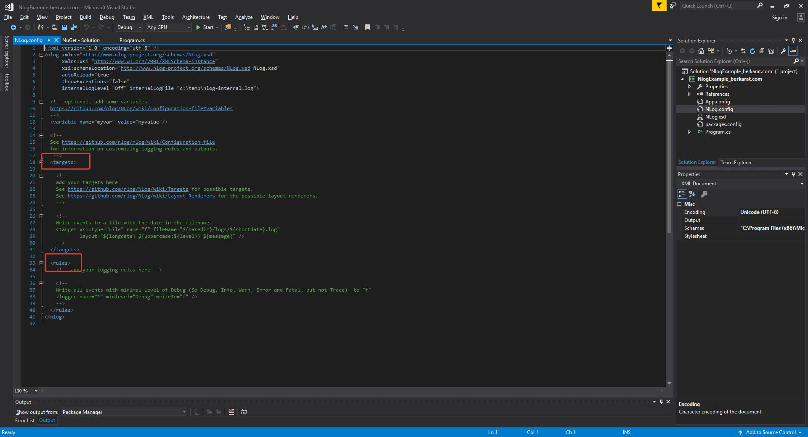
Task: Toggle auto-hide pin on Output panel
Action: tap(661, 402)
